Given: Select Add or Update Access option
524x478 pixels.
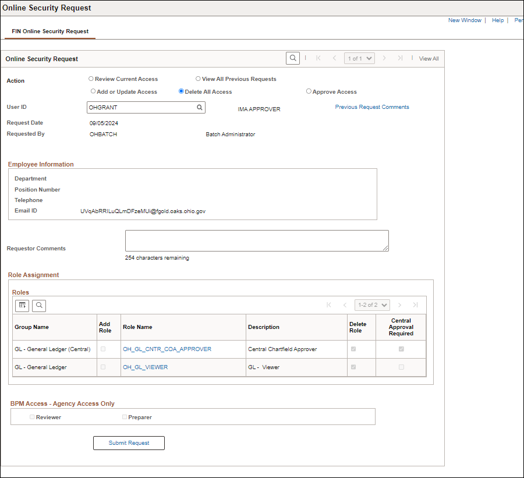Looking at the screenshot, I should pos(93,91).
